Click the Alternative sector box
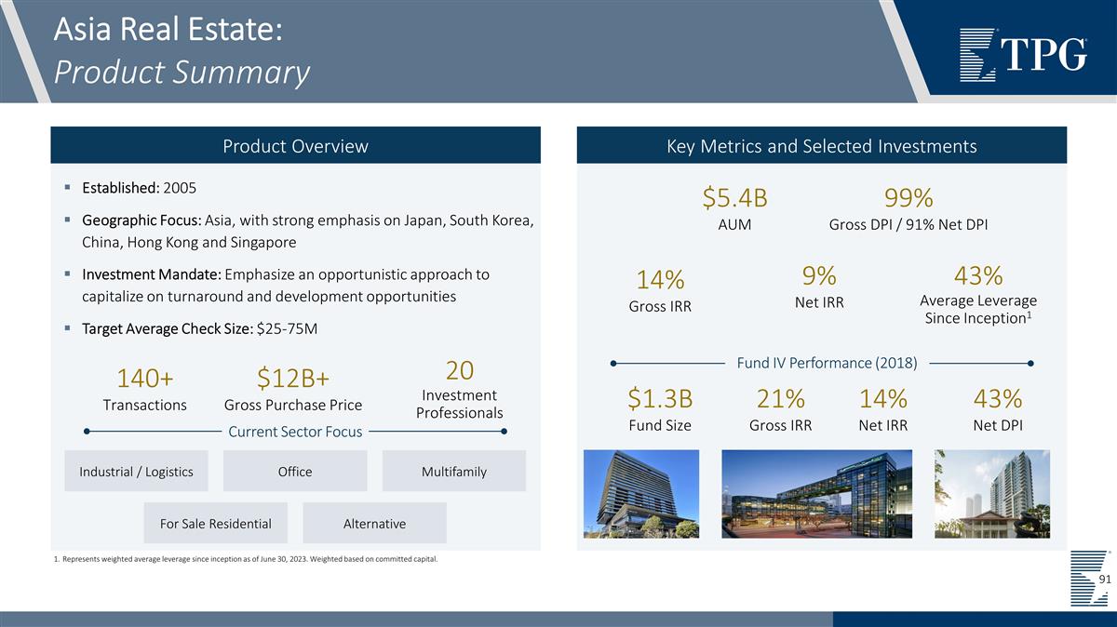 pos(374,524)
